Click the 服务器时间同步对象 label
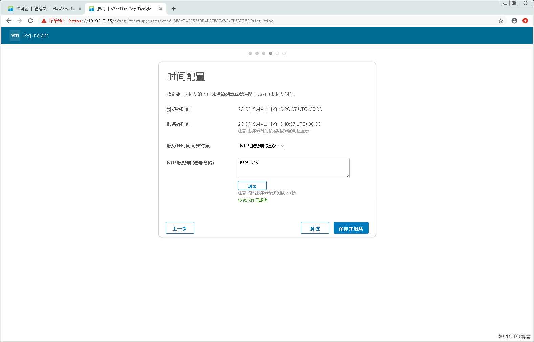 pos(188,146)
